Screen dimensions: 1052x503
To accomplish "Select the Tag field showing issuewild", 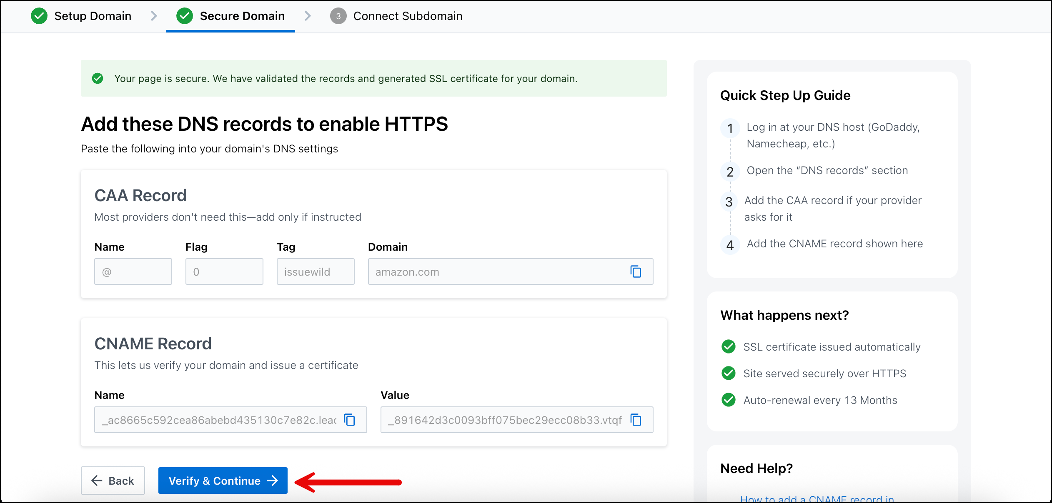I will 315,271.
